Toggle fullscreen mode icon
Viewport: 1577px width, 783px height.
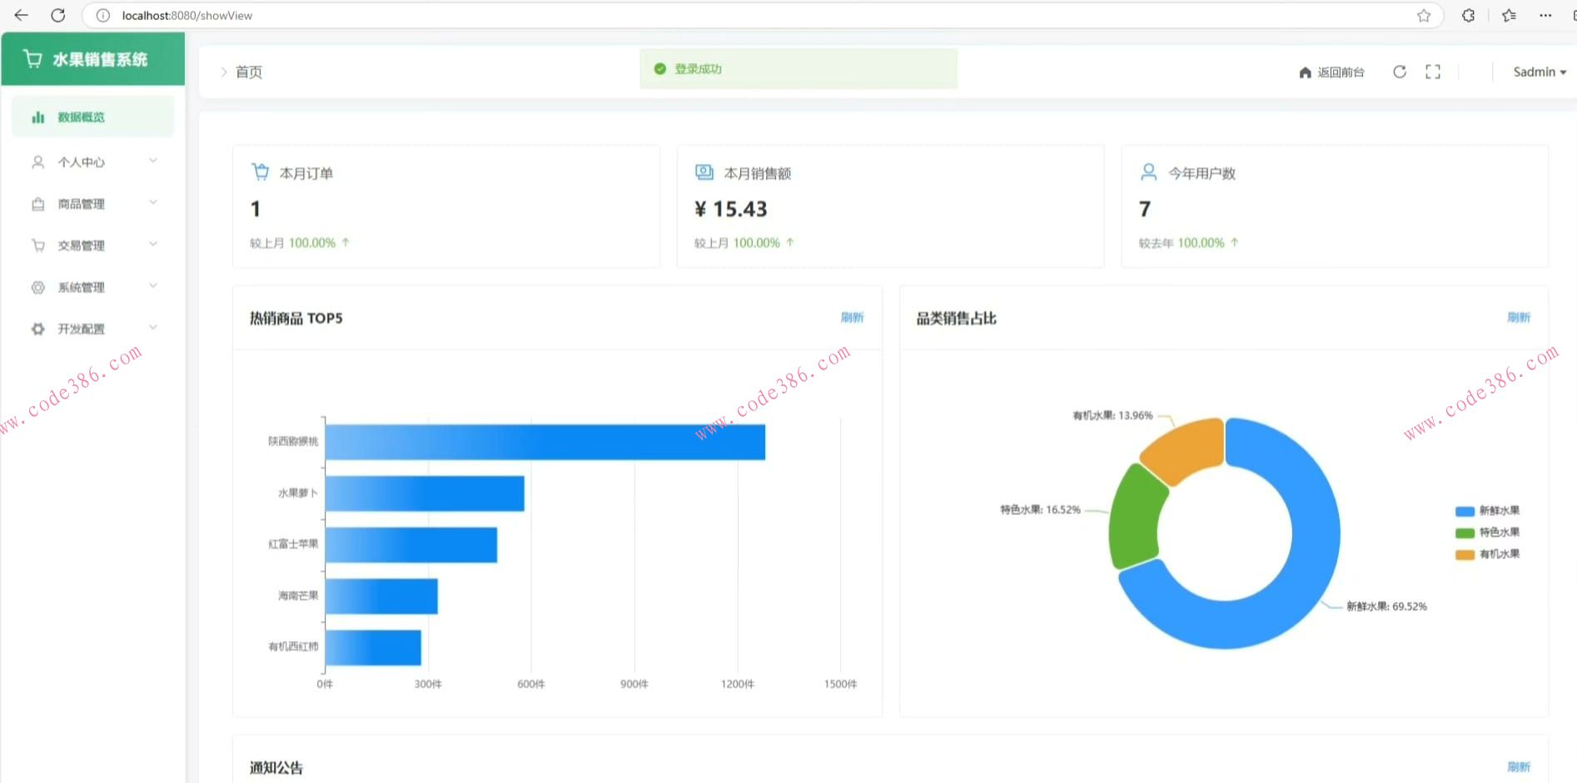click(x=1433, y=72)
